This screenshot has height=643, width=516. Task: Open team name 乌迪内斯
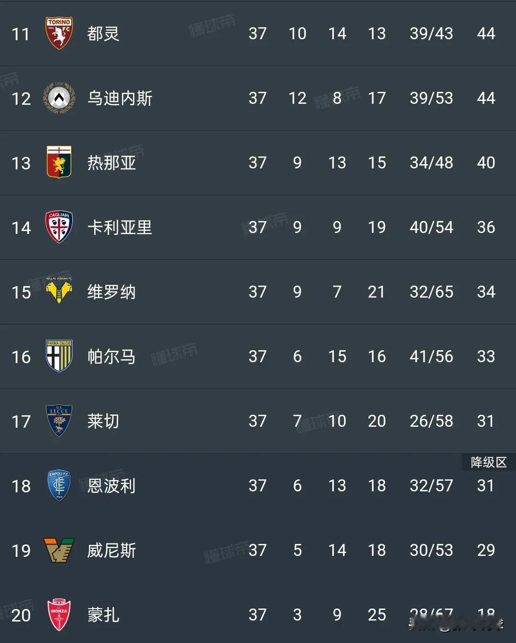[120, 98]
